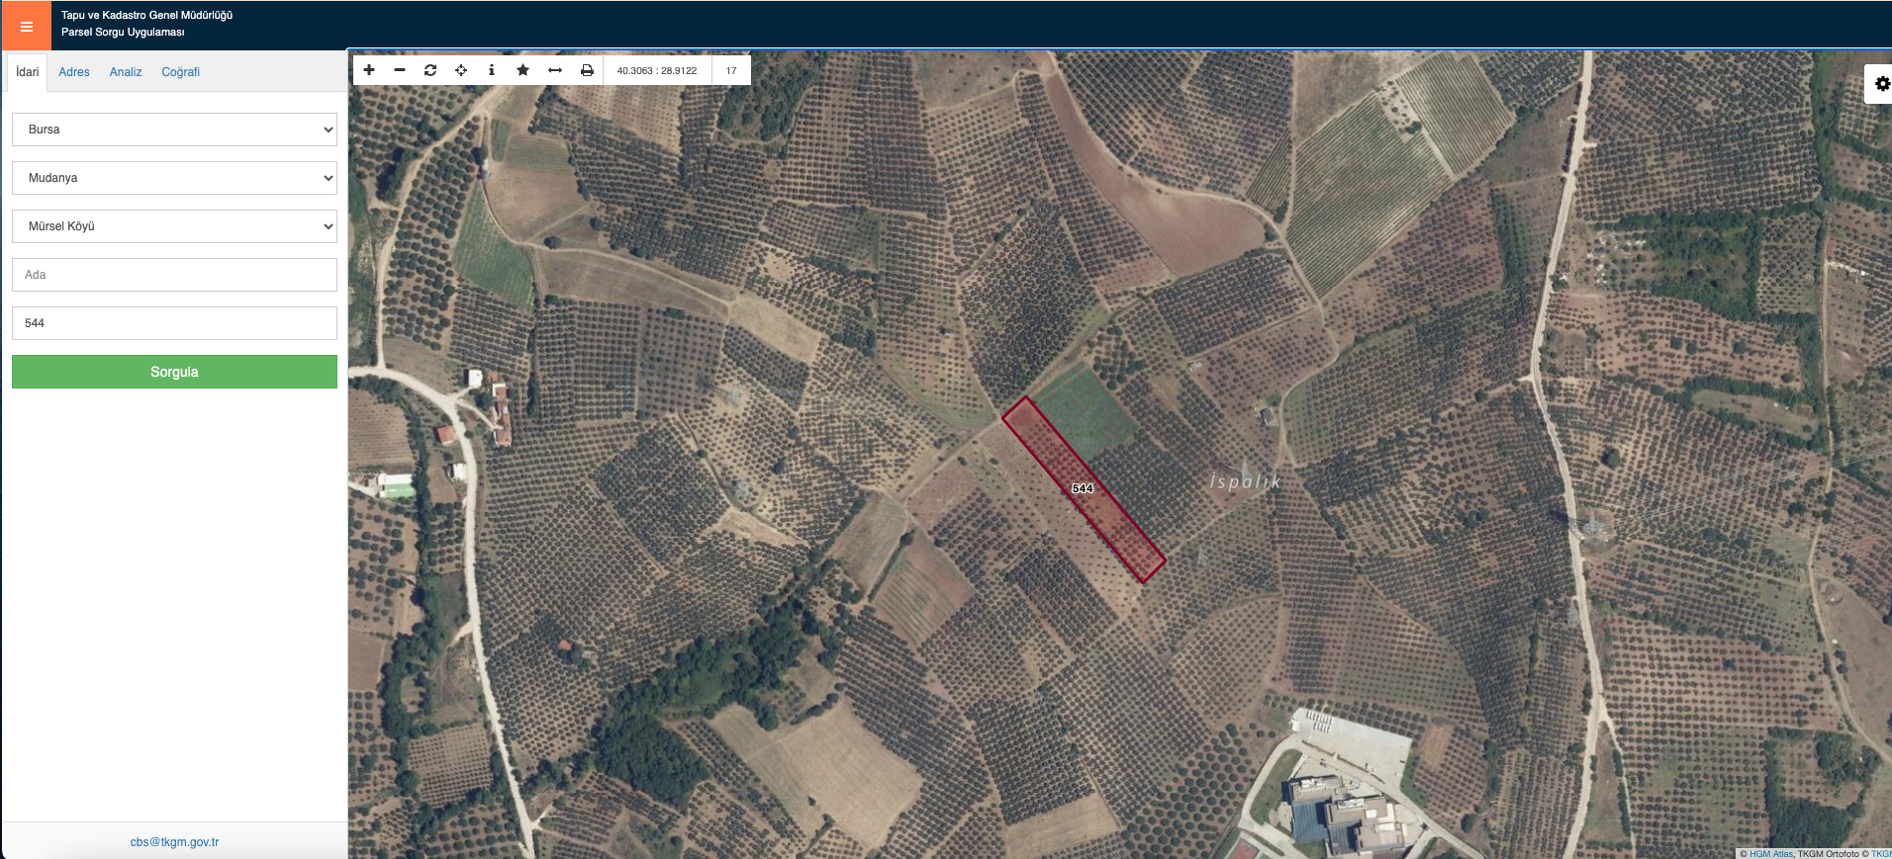The width and height of the screenshot is (1892, 859).
Task: Open the Mudanya district dropdown
Action: pos(174,178)
